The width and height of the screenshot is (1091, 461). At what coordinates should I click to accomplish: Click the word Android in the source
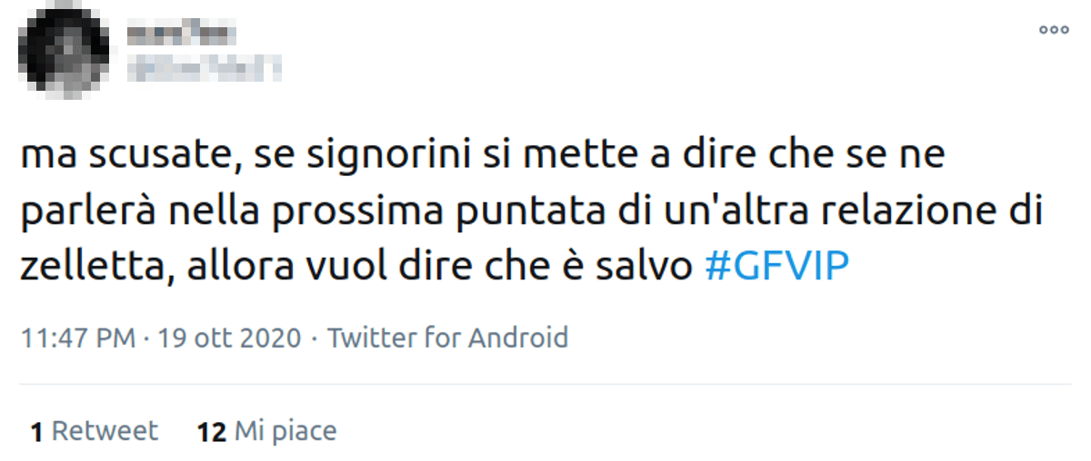[517, 338]
